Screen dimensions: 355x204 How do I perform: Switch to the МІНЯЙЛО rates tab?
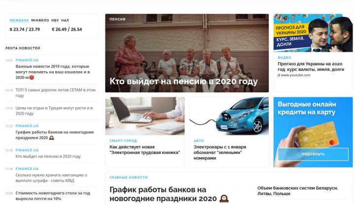pos(40,20)
